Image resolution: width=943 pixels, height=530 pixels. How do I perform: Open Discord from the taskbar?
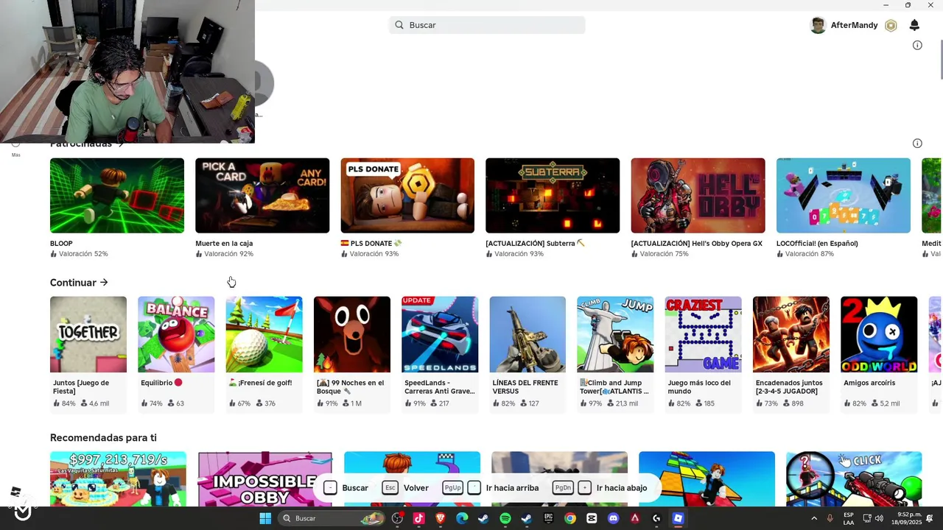[x=613, y=518]
